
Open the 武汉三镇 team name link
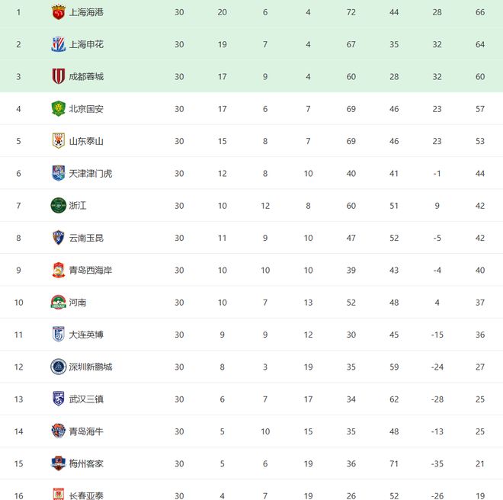click(x=85, y=399)
